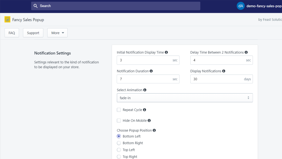Click the Notification Duration input field
The width and height of the screenshot is (282, 159).
(148, 79)
